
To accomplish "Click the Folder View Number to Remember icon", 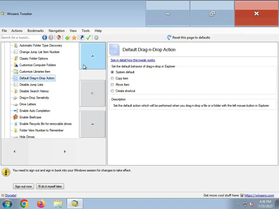I will click(16, 130).
